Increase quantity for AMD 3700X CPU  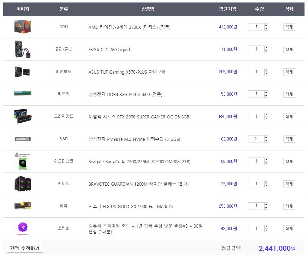pos(266,25)
